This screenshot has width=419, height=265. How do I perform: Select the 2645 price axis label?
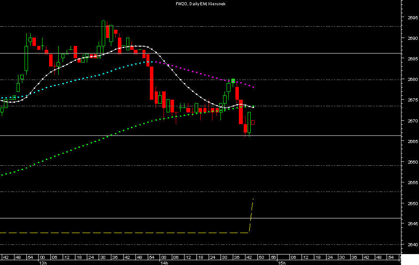point(412,224)
